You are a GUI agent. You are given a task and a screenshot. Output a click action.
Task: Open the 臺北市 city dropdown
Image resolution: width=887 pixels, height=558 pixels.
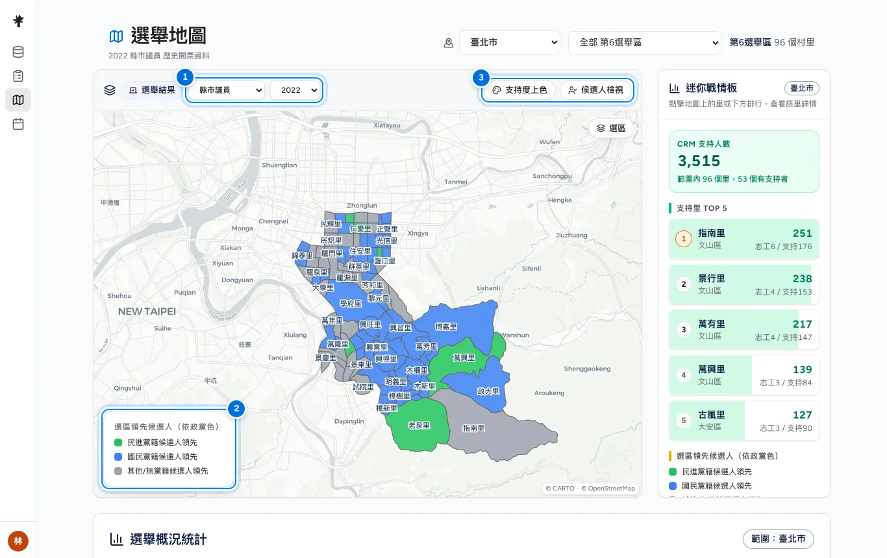(x=510, y=43)
